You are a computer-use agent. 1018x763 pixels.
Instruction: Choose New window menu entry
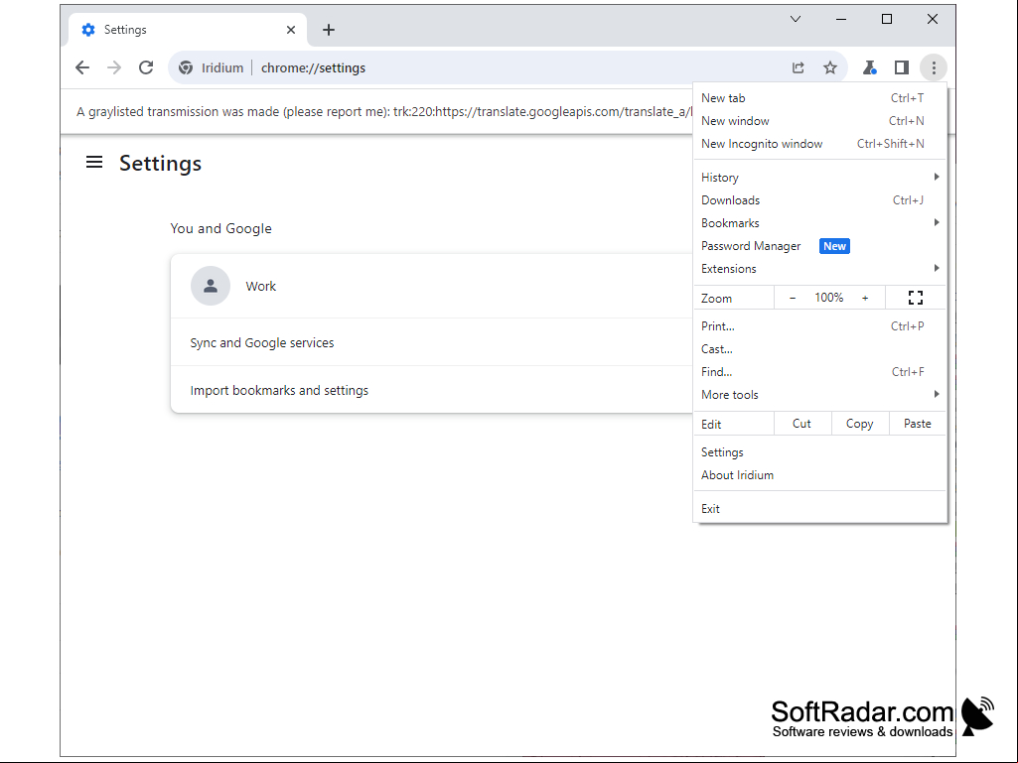[x=820, y=121]
